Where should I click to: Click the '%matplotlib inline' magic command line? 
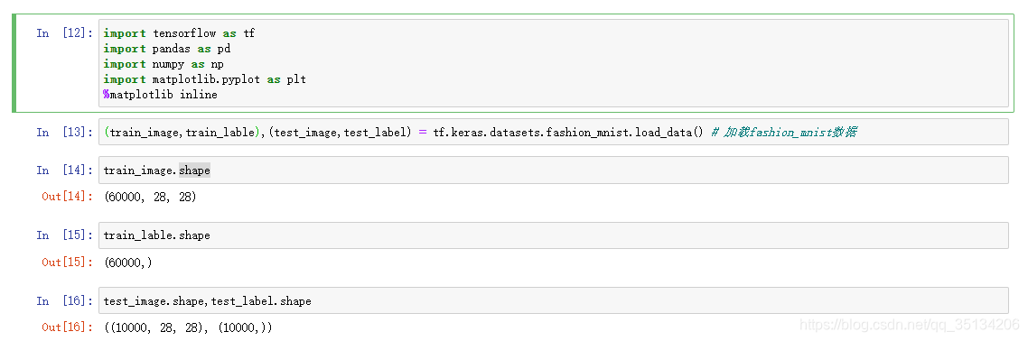click(160, 94)
